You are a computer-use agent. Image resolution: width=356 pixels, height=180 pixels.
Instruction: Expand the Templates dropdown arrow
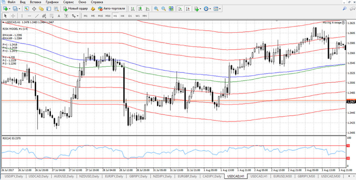(x=220, y=9)
